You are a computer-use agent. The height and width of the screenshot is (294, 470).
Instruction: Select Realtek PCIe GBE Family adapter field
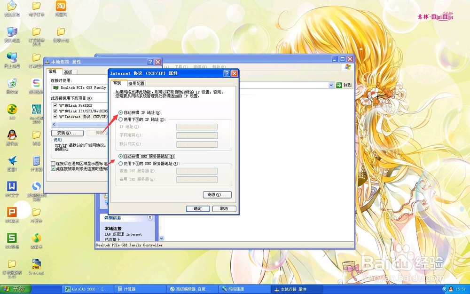[x=80, y=87]
